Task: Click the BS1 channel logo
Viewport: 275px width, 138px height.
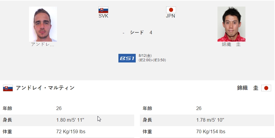Action: (127, 58)
